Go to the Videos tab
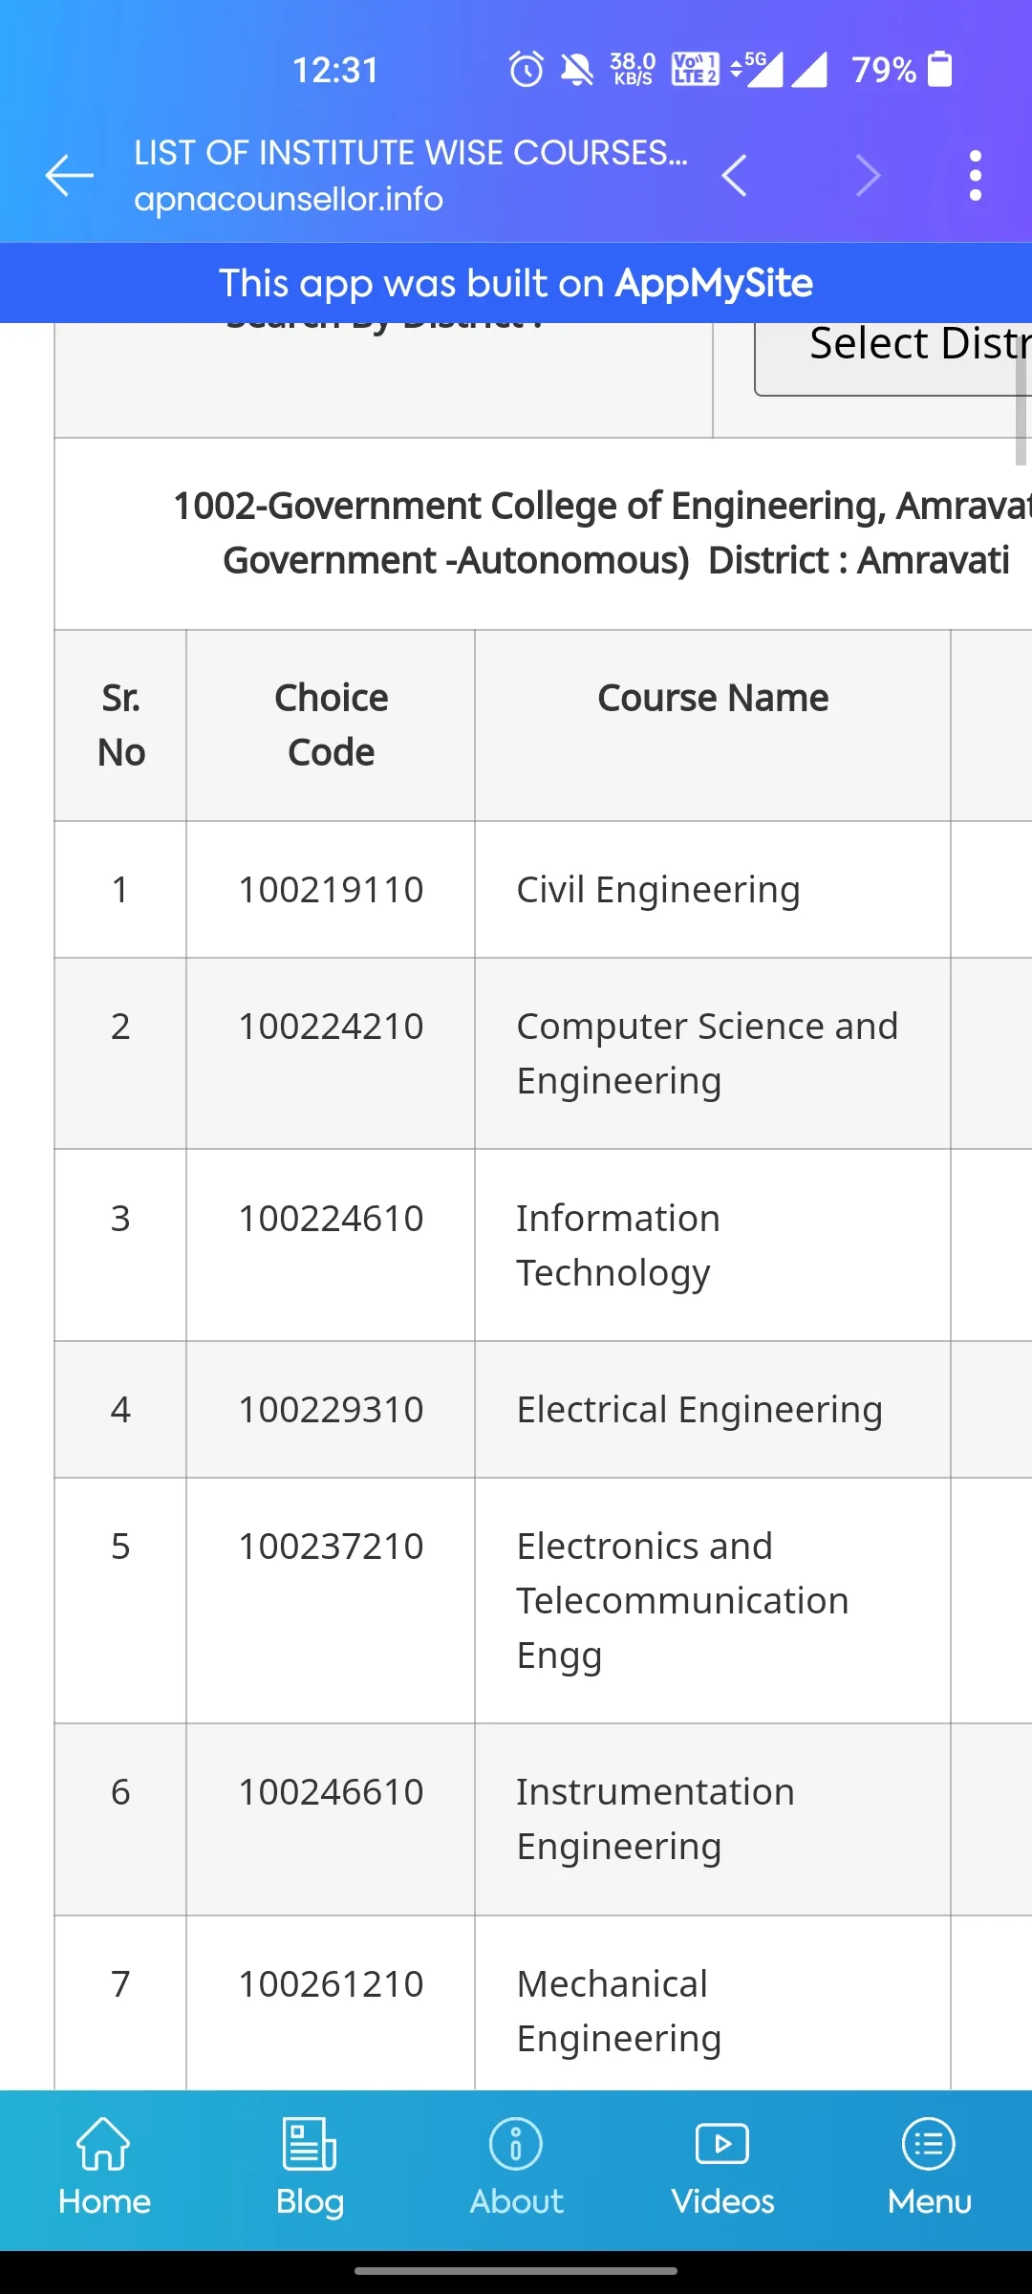1032x2294 pixels. (722, 2168)
